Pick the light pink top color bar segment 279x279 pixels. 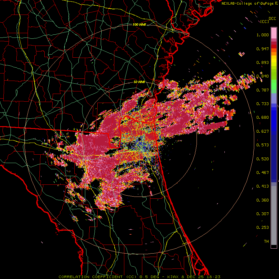[274, 33]
